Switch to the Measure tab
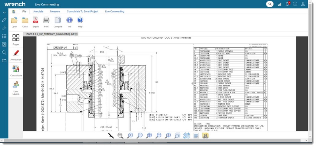Screen dimensions: 316x147 coord(55,12)
